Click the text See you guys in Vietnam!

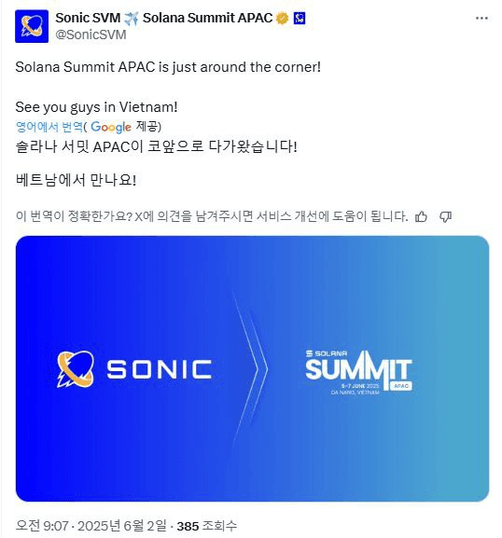point(96,107)
